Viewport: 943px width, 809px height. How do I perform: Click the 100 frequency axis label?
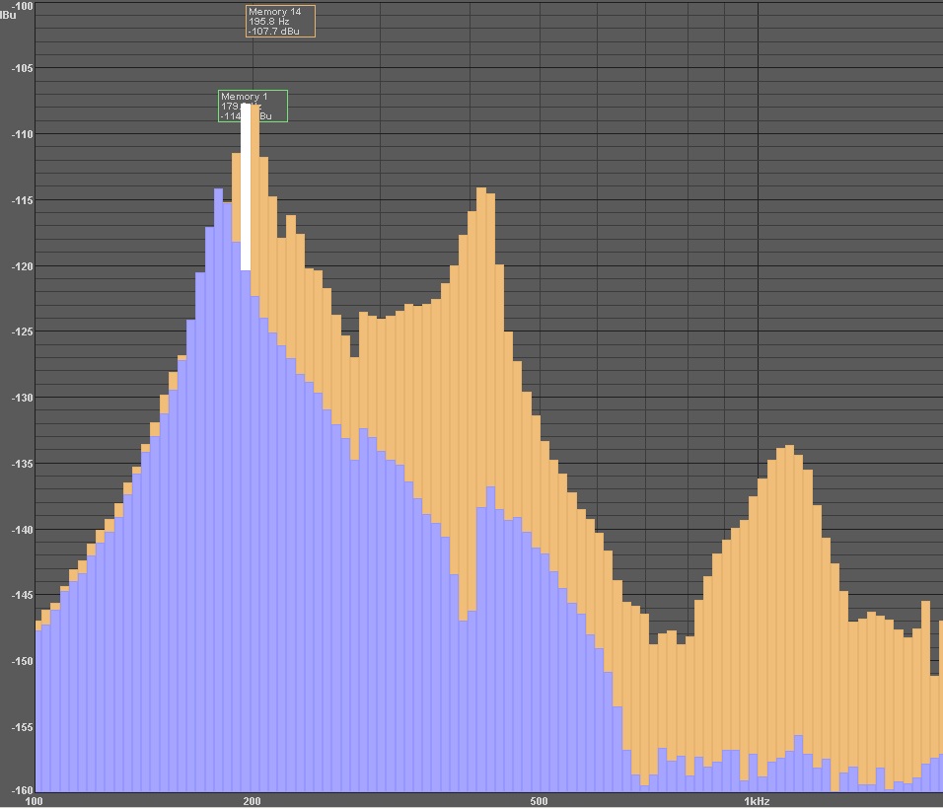tap(34, 801)
